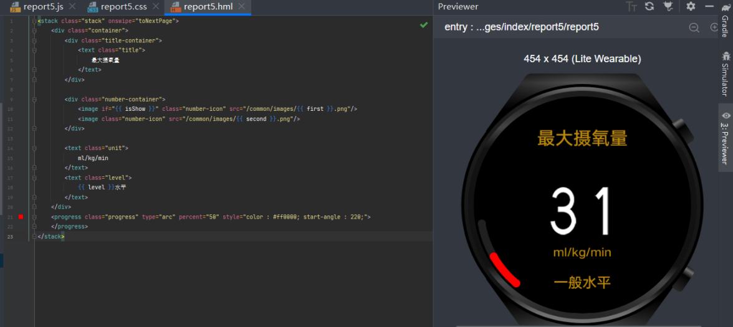This screenshot has width=733, height=327.
Task: Click ml/kg/min unit on watch preview
Action: pos(582,253)
